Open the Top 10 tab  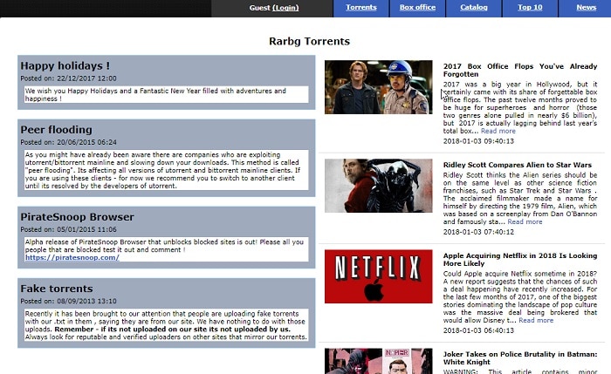(x=530, y=7)
